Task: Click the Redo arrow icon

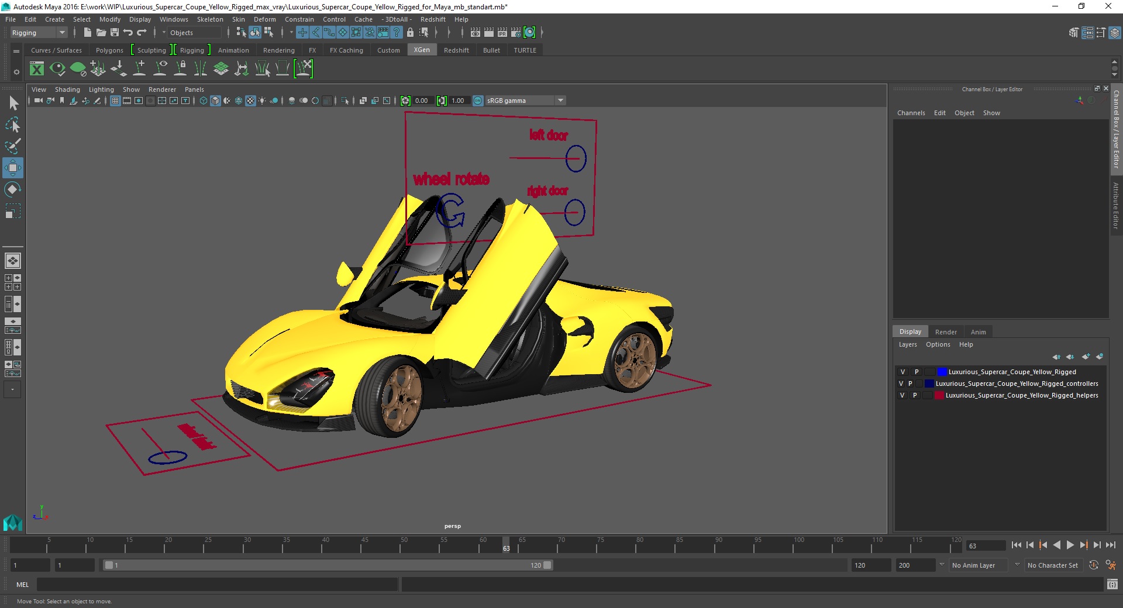Action: click(x=142, y=33)
